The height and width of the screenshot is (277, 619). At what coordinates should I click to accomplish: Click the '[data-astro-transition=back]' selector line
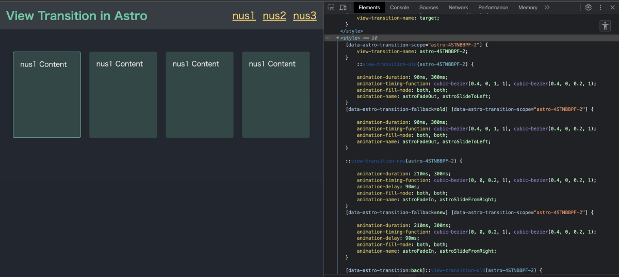tap(445, 270)
